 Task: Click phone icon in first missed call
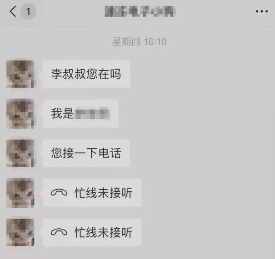coord(59,193)
